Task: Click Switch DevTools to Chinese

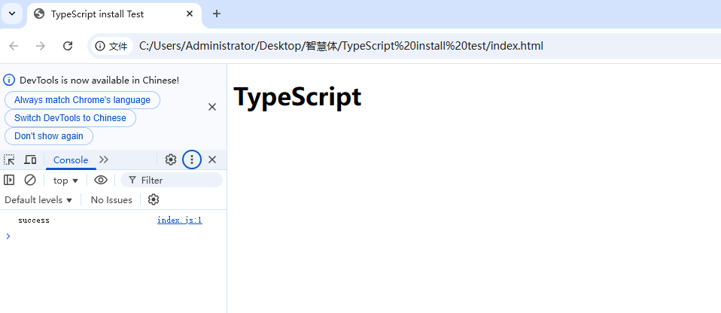Action: [x=70, y=118]
